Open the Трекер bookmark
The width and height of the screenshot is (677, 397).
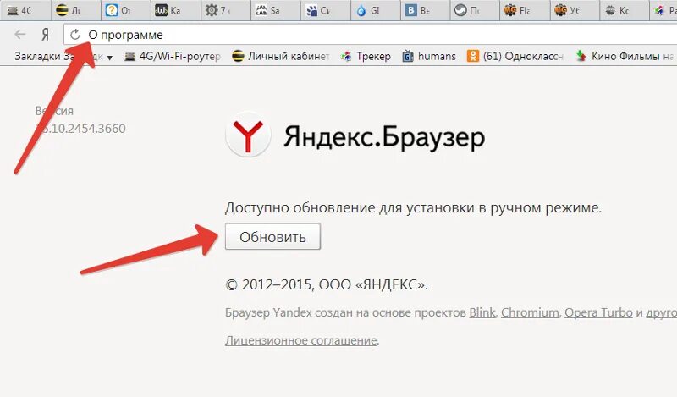pos(366,56)
